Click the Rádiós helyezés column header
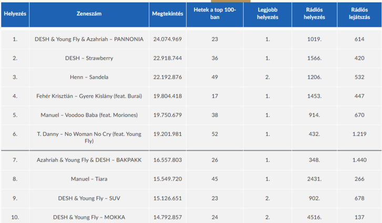The image size is (382, 223). [314, 14]
